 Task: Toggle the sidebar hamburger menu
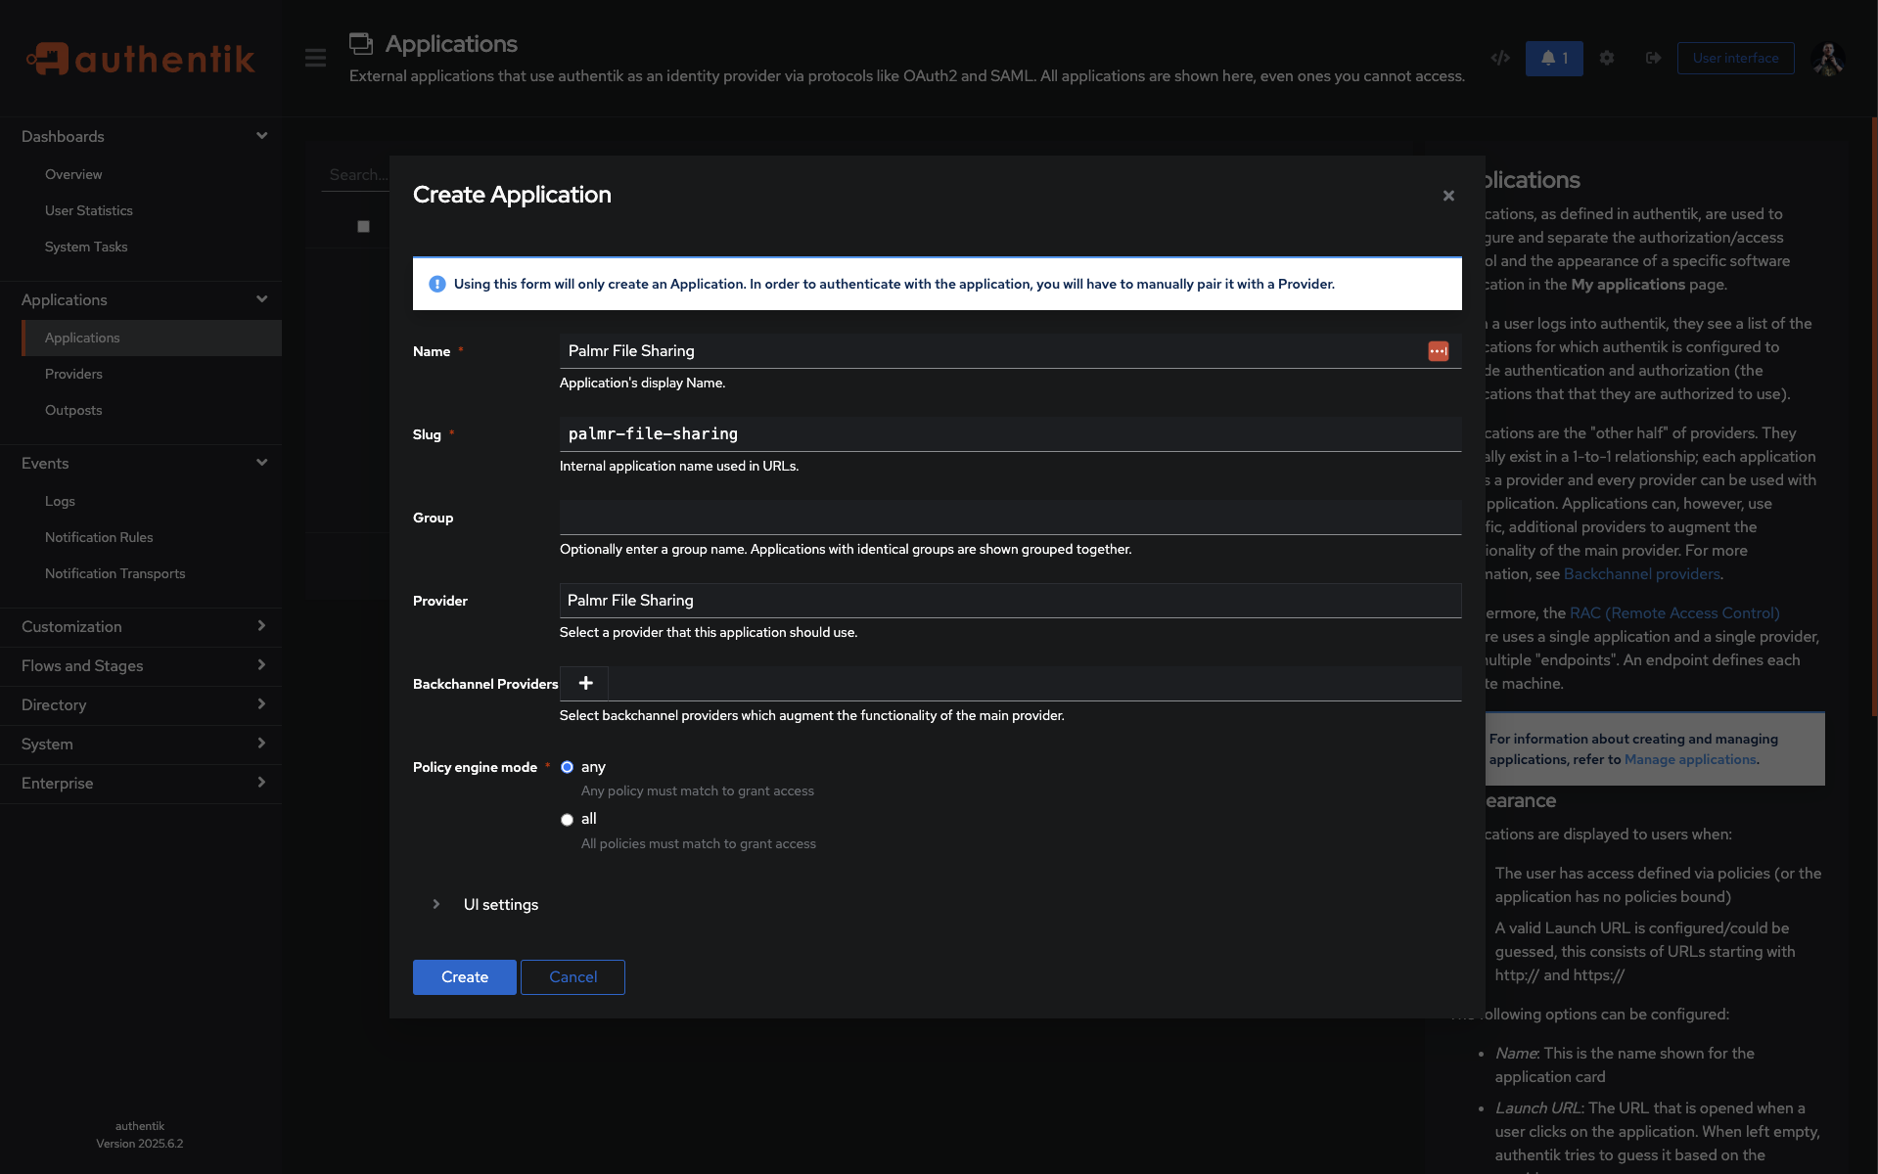315,59
